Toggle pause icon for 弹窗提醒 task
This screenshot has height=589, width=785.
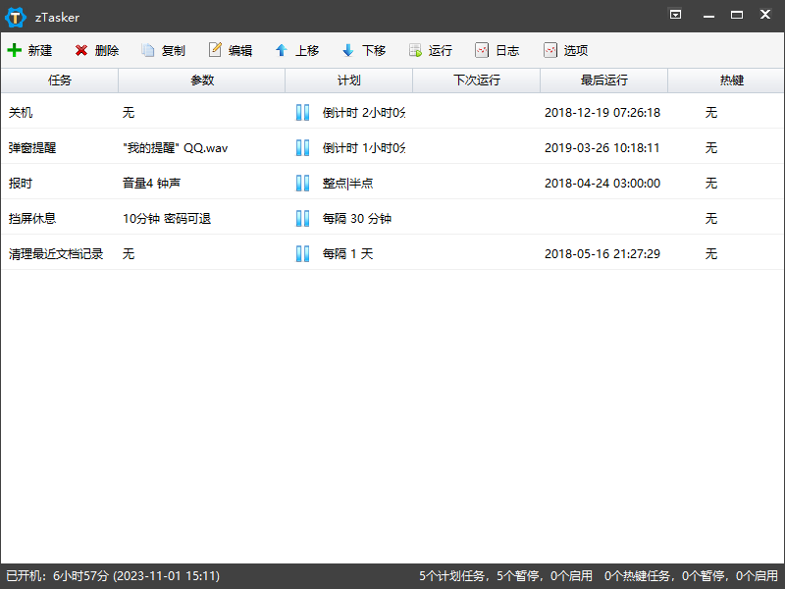[302, 148]
